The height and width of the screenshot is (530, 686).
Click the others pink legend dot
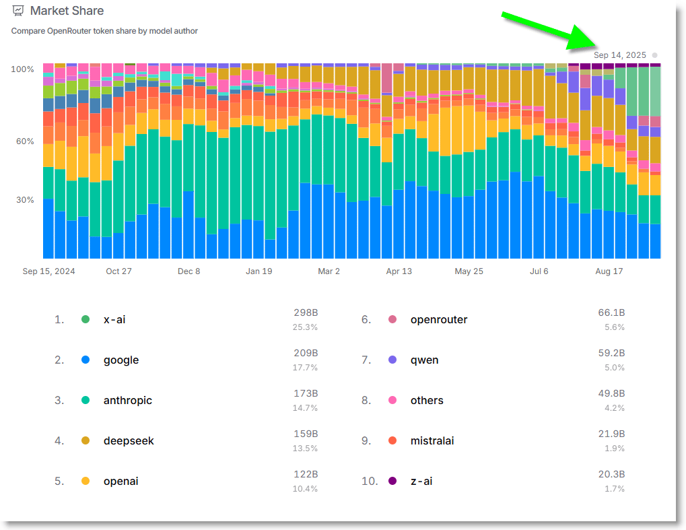tap(392, 400)
